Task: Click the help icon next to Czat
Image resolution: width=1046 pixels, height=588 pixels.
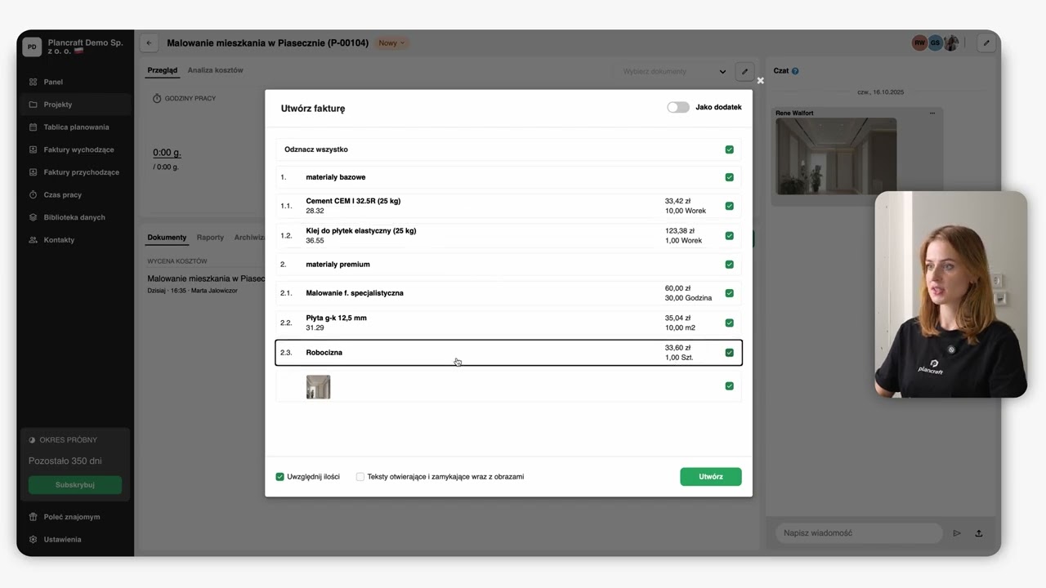Action: coord(795,71)
